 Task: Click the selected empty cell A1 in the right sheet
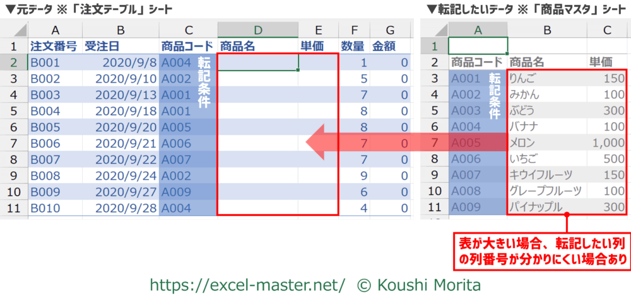478,46
